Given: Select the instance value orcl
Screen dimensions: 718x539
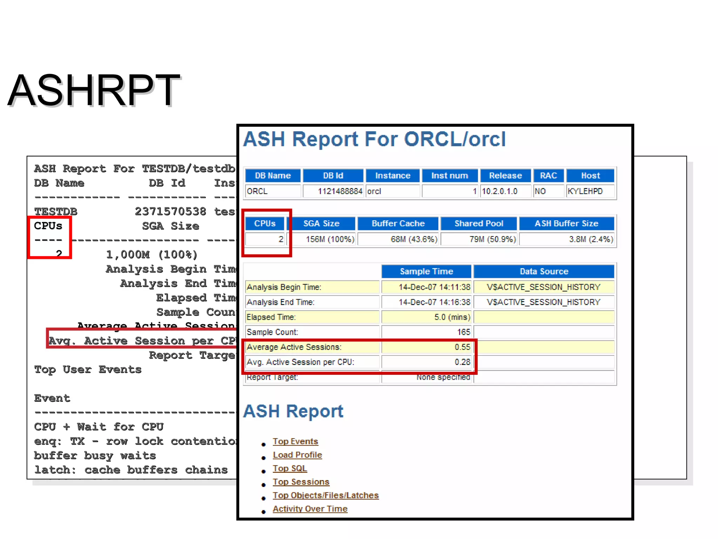Looking at the screenshot, I should coord(393,191).
